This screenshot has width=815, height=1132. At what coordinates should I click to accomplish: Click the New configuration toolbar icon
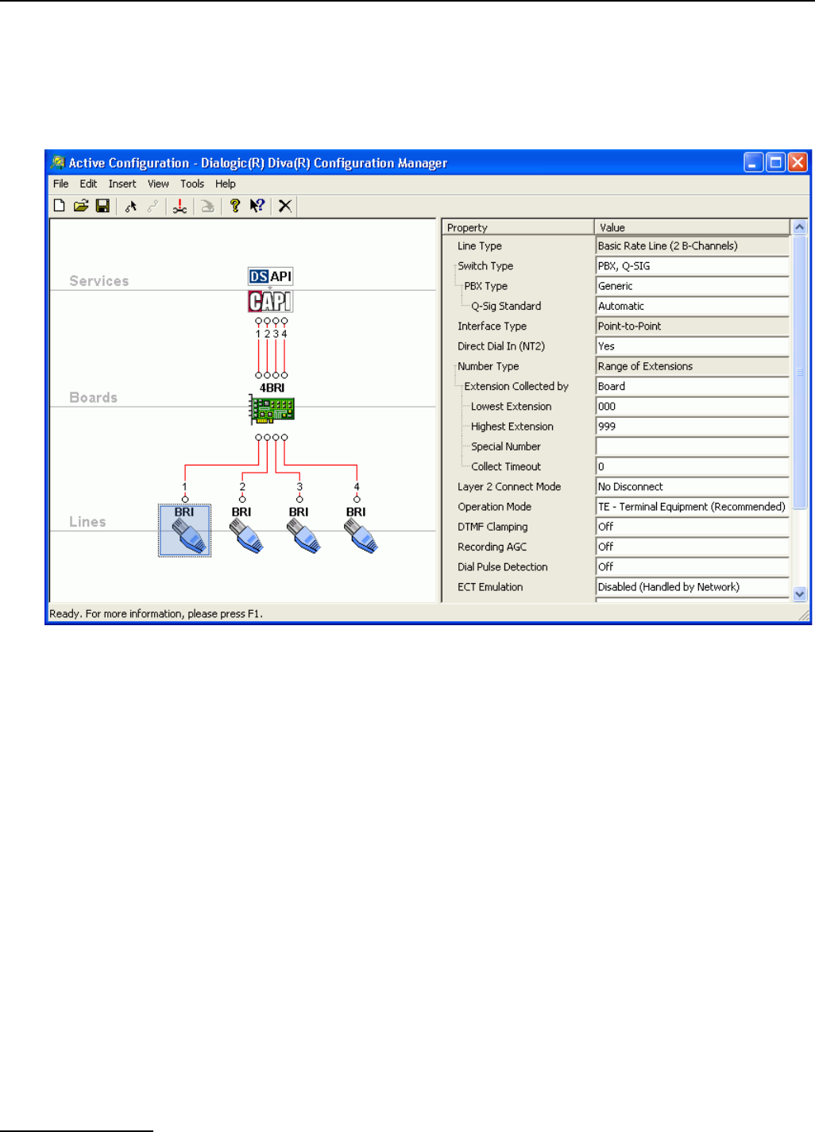60,206
